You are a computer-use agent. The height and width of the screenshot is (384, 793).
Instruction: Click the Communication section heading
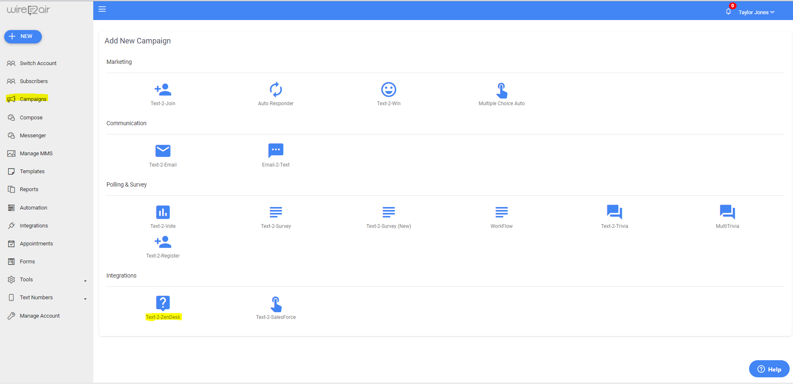(x=126, y=123)
